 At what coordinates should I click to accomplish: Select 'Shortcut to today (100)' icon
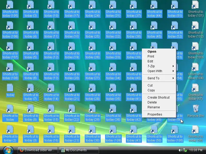tap(175, 134)
